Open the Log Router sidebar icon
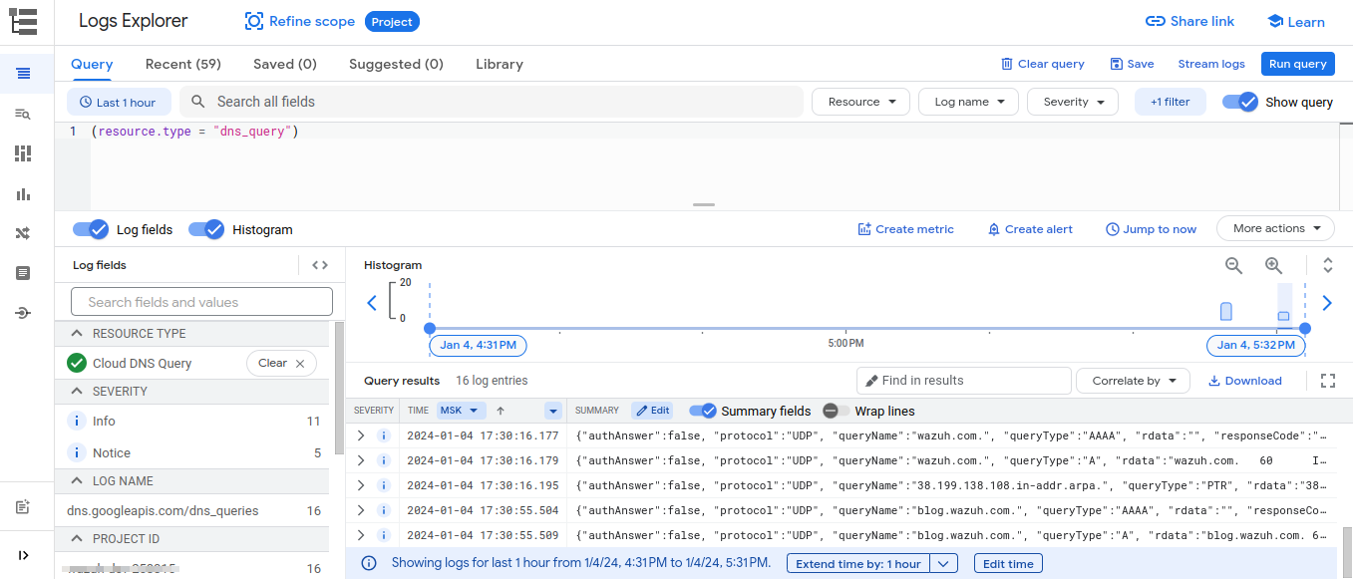Image resolution: width=1353 pixels, height=579 pixels. coord(24,232)
